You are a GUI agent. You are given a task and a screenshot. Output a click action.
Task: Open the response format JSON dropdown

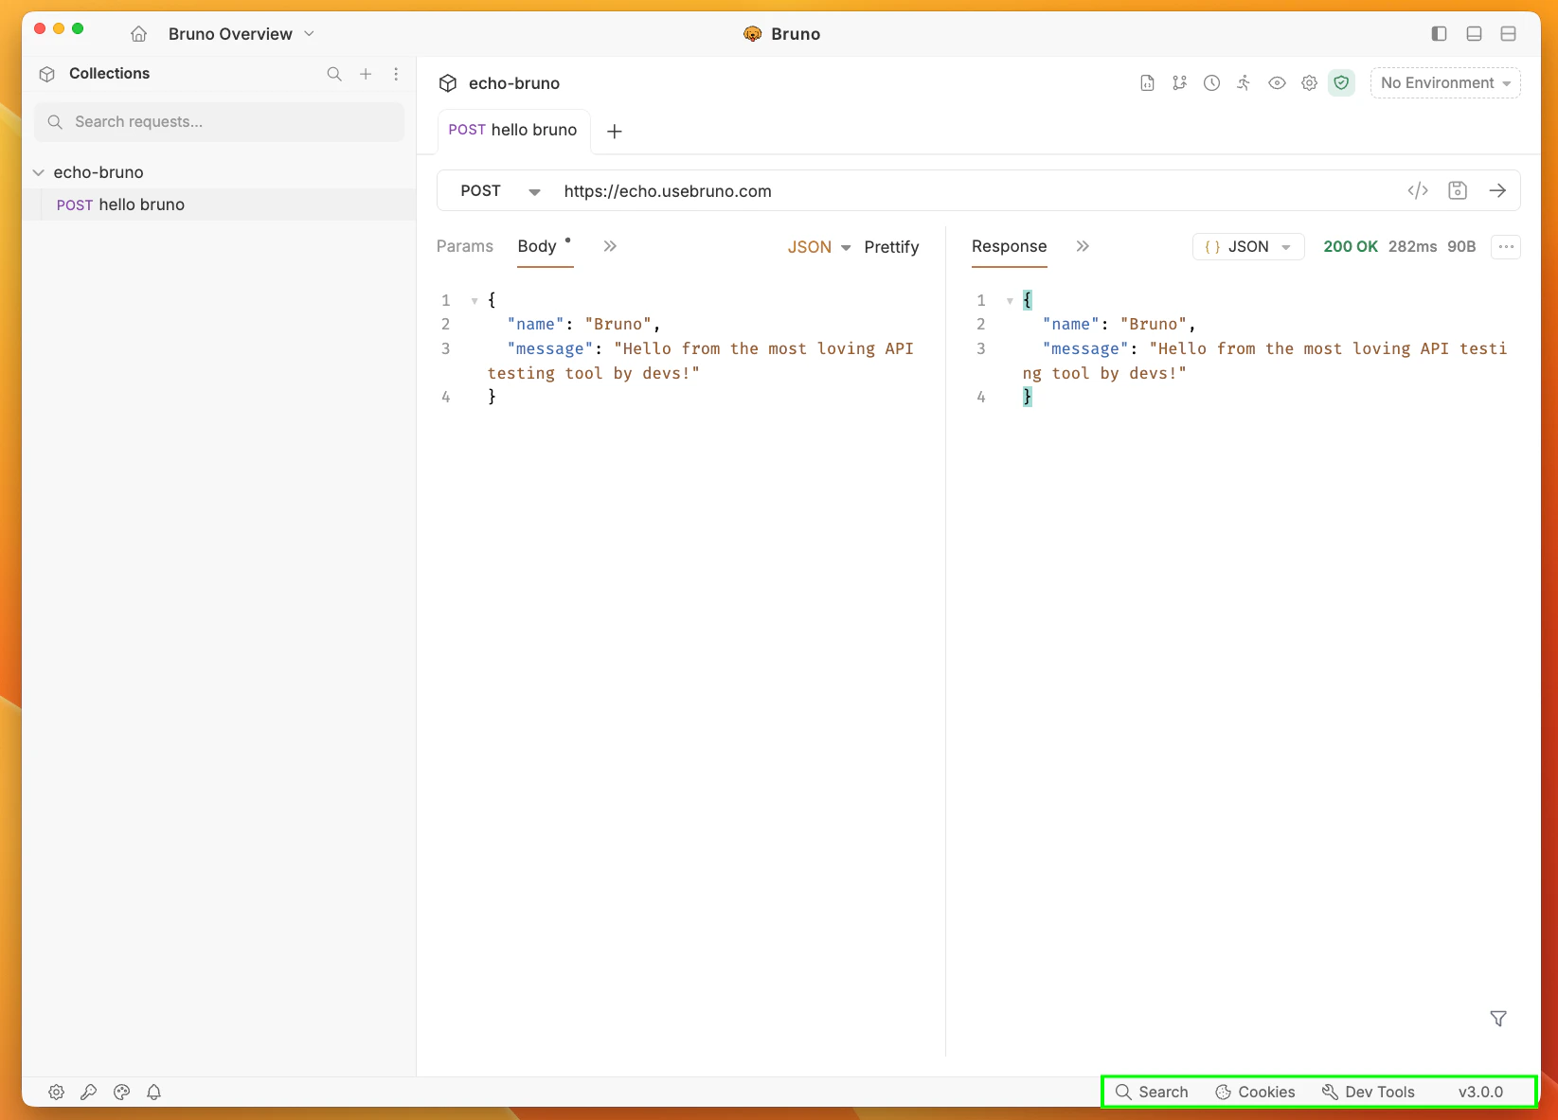(1247, 246)
